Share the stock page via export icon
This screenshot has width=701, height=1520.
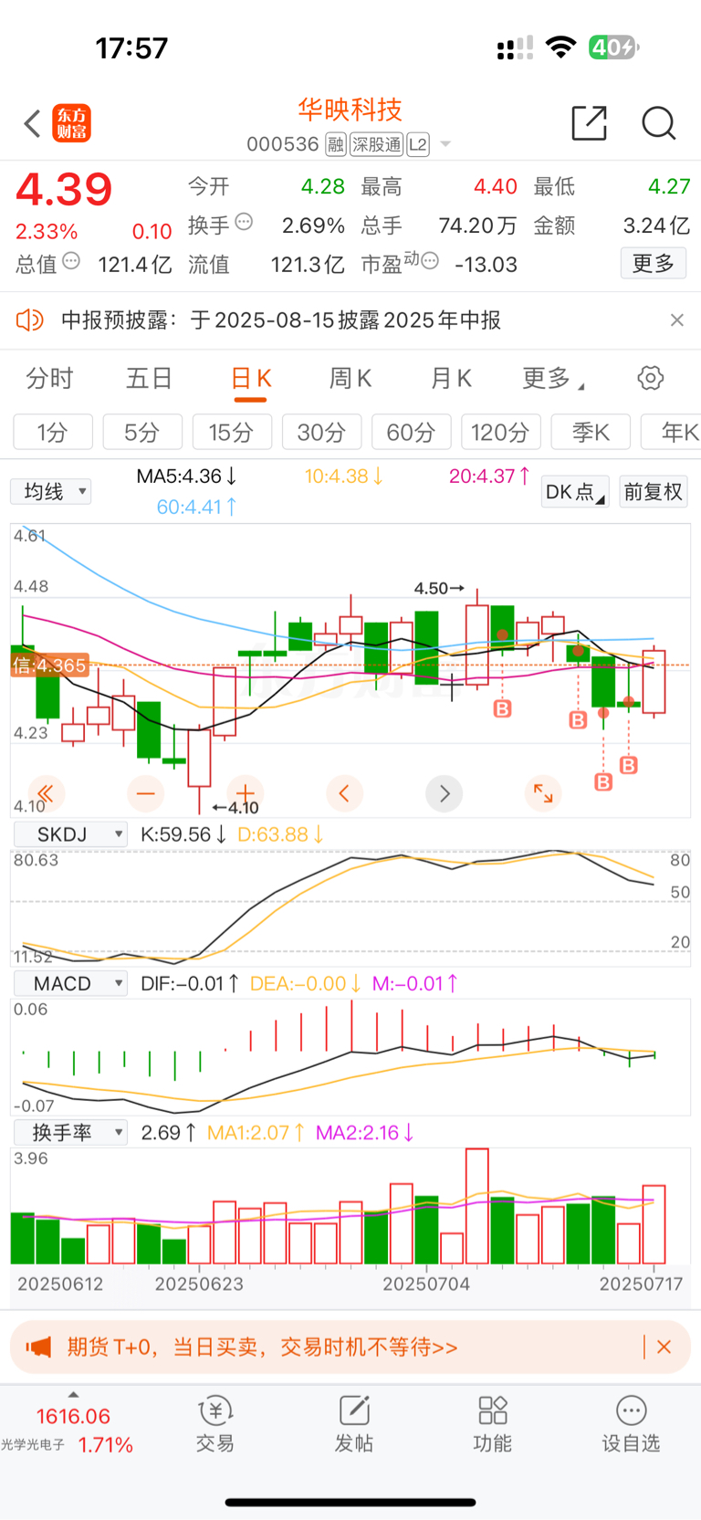[x=589, y=122]
